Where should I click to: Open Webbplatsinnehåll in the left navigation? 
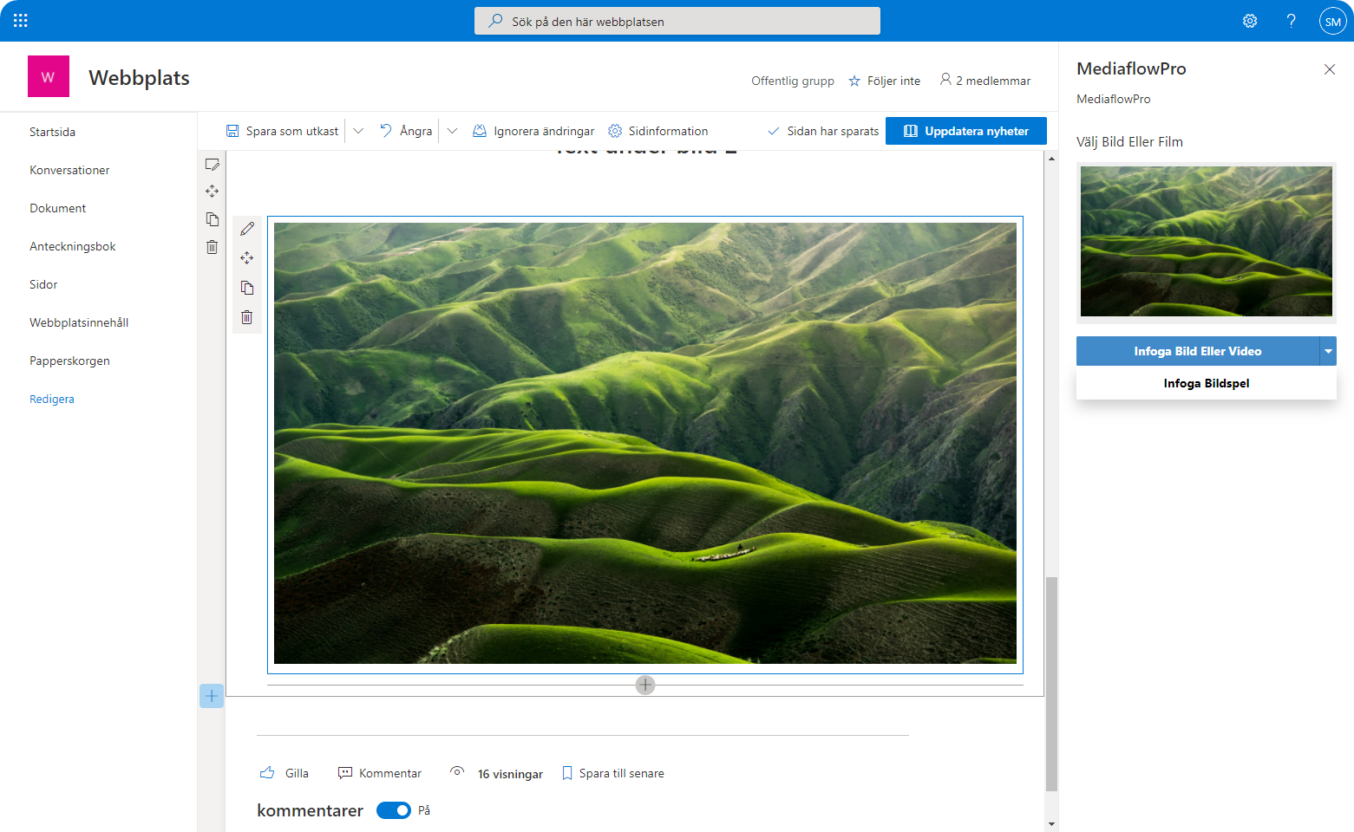[79, 322]
